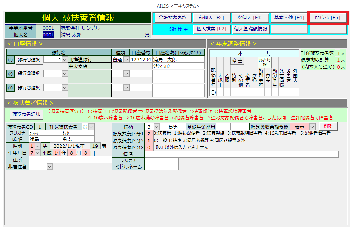353x230 pixels.
Task: Close the form with 閉じる [F5]
Action: tap(328, 18)
